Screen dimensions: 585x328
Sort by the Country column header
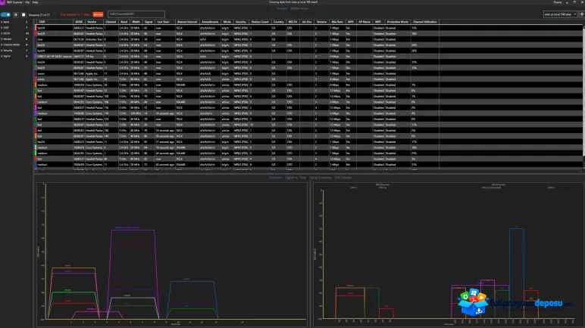[x=278, y=22]
